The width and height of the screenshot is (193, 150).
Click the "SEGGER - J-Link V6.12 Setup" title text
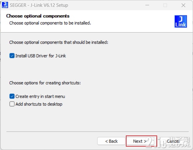39,5
